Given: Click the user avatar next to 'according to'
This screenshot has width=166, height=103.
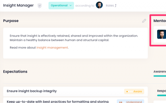Looking at the screenshot, I should click(99, 5).
